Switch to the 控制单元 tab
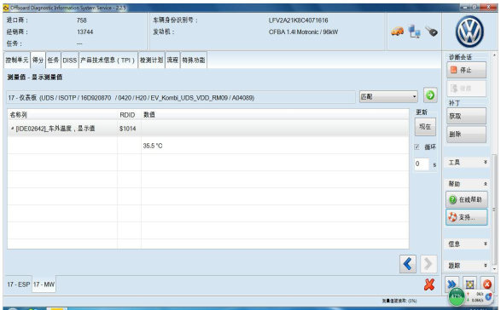The height and width of the screenshot is (310, 501). pos(17,60)
